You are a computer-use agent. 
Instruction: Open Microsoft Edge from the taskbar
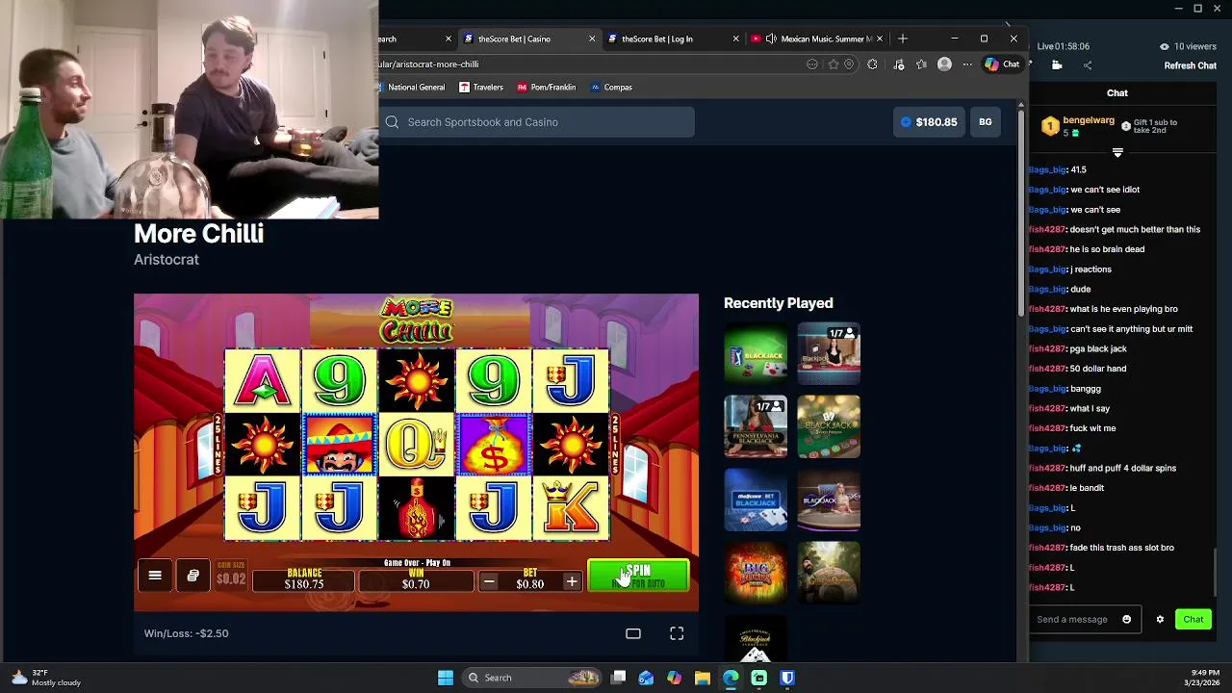pyautogui.click(x=731, y=678)
